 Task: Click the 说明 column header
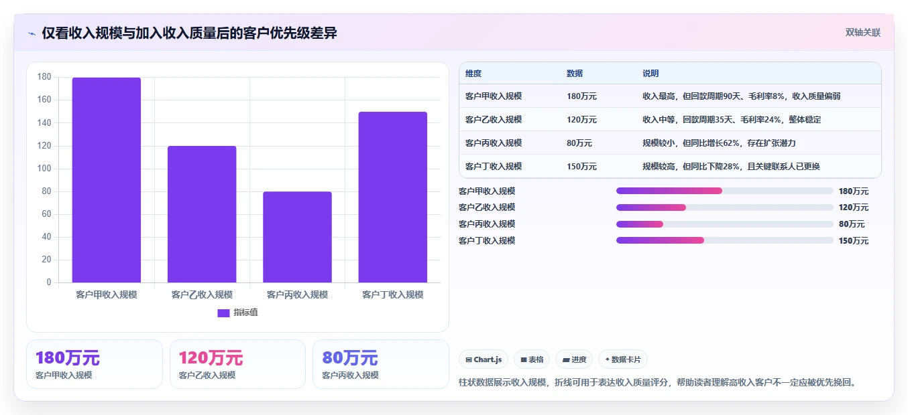(650, 74)
